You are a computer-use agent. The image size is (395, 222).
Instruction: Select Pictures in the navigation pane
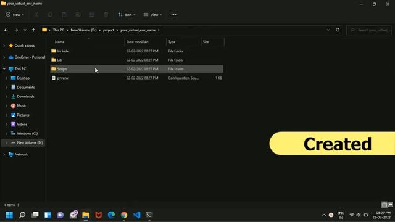(23, 115)
